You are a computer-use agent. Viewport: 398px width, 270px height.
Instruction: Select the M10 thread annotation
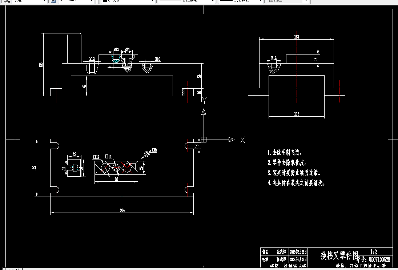tap(158, 59)
